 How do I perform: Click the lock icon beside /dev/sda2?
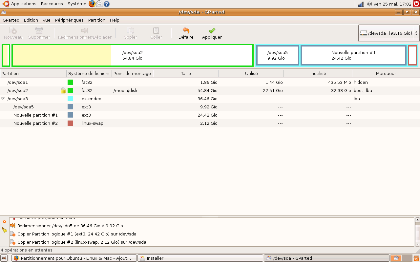click(x=63, y=90)
